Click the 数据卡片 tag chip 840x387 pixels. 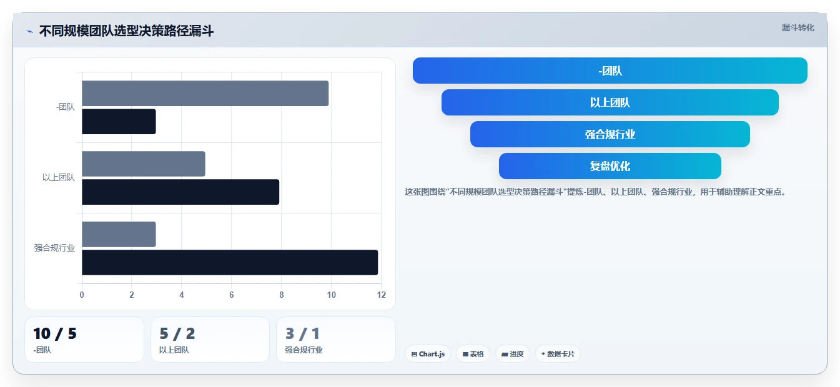pyautogui.click(x=558, y=354)
